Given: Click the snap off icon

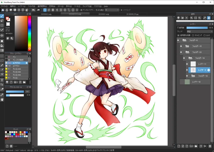Looking at the screenshot, I should tap(45, 10).
